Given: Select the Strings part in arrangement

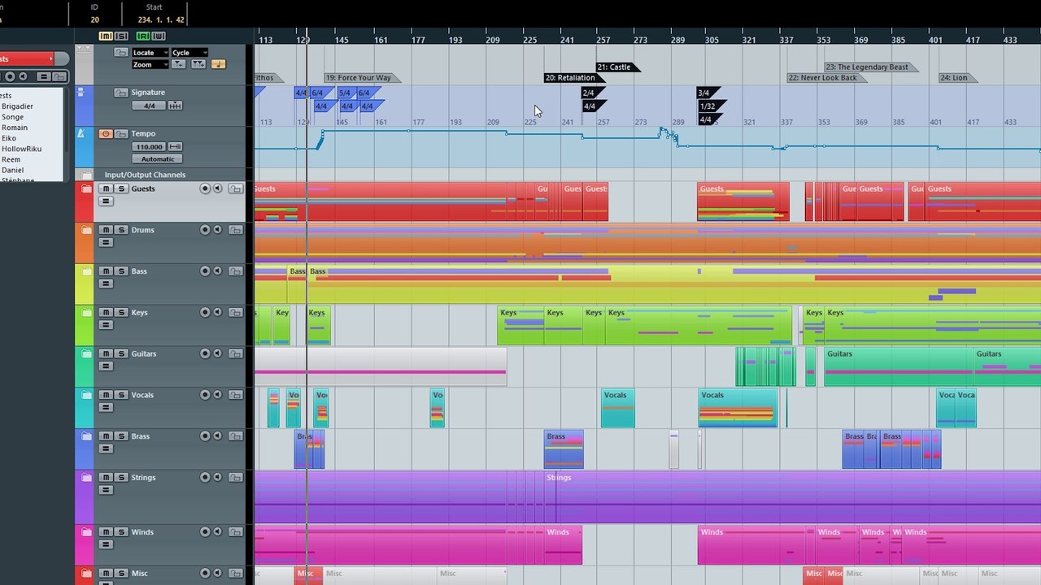Looking at the screenshot, I should tap(793, 497).
